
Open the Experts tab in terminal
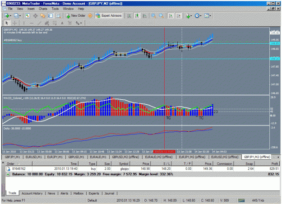[x=94, y=193]
